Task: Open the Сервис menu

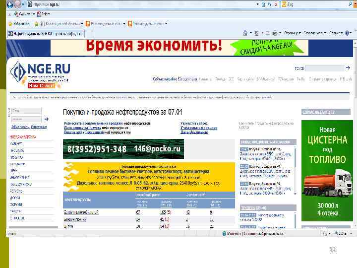Action: tap(336, 33)
